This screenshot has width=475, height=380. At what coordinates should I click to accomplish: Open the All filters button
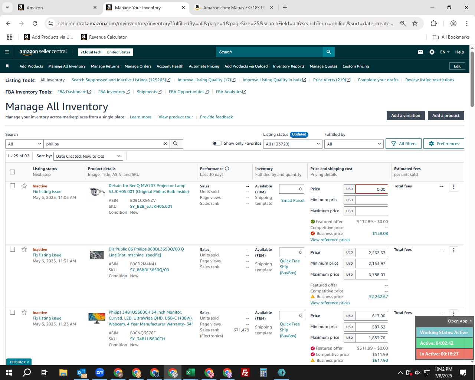[x=404, y=144]
